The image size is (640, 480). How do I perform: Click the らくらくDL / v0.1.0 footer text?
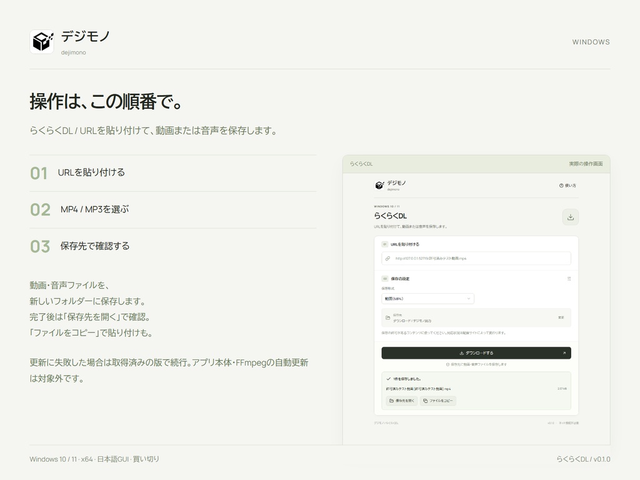click(x=583, y=459)
